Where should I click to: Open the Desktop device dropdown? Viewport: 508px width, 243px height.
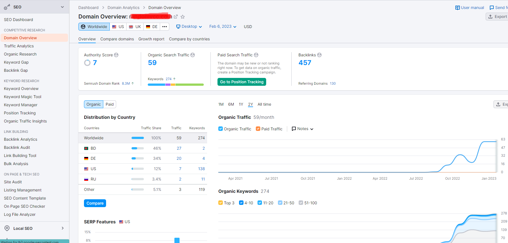point(189,27)
